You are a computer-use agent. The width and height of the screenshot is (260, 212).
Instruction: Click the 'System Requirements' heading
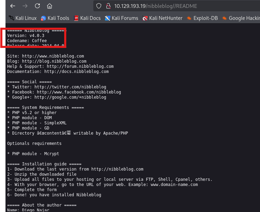45,107
